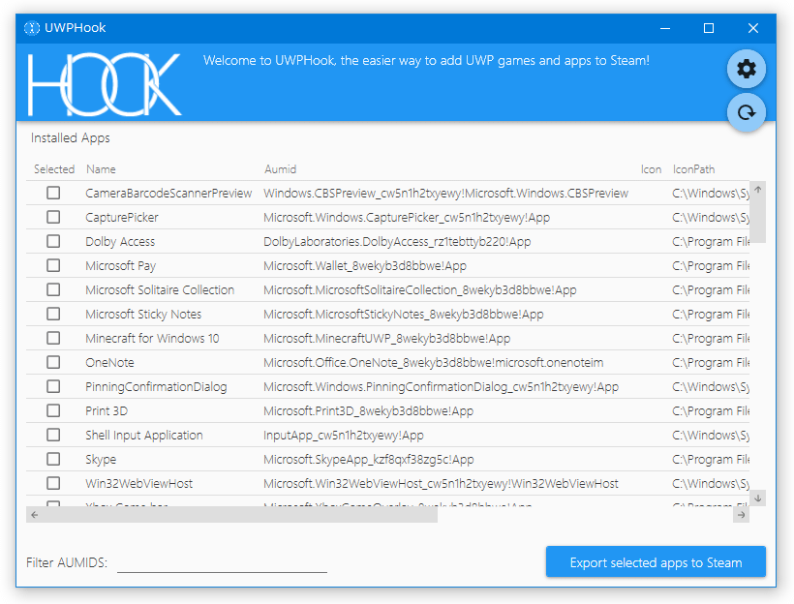
Task: Click the Win32WebViewHost Aumid cell
Action: point(441,484)
